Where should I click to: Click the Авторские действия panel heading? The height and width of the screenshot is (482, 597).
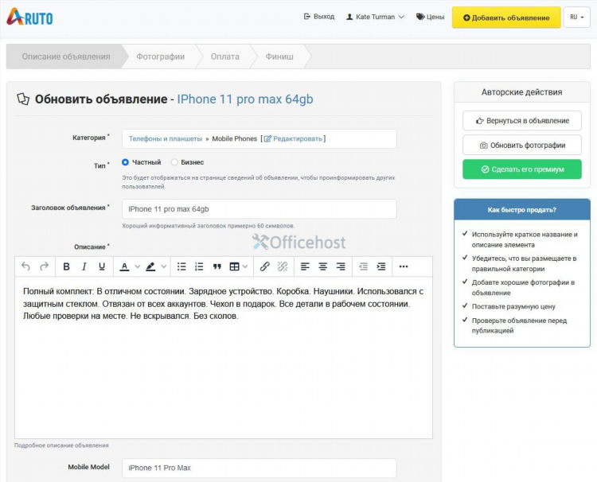(522, 92)
